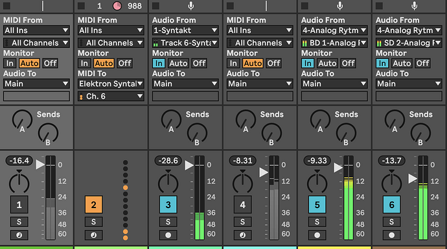This screenshot has height=249, width=447.
Task: Arm track 3 record button
Action: click(168, 235)
